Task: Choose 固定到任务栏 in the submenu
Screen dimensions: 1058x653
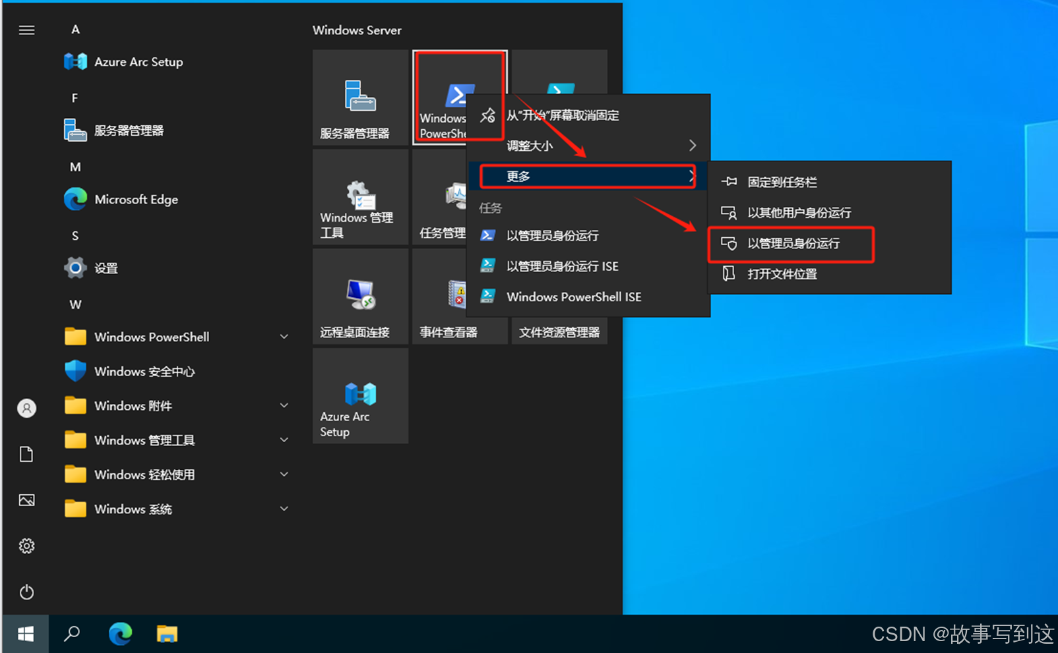Action: (829, 182)
